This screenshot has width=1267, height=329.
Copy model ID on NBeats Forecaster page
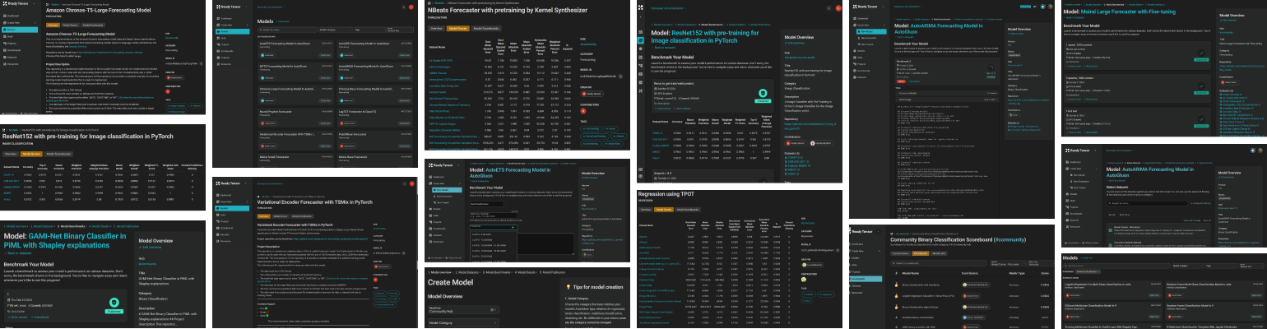pos(620,76)
